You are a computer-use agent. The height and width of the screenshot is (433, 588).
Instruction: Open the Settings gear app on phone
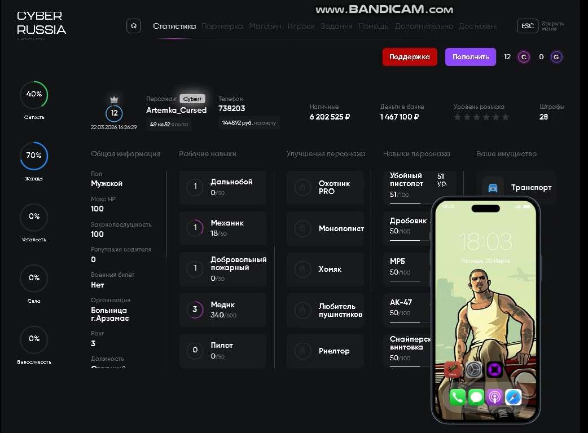pyautogui.click(x=473, y=370)
